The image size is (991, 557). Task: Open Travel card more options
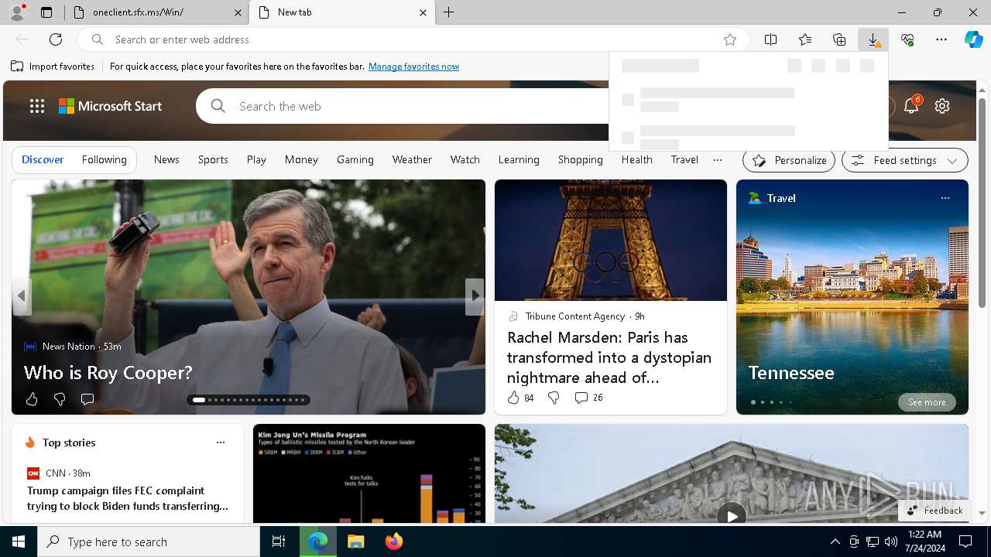point(945,198)
